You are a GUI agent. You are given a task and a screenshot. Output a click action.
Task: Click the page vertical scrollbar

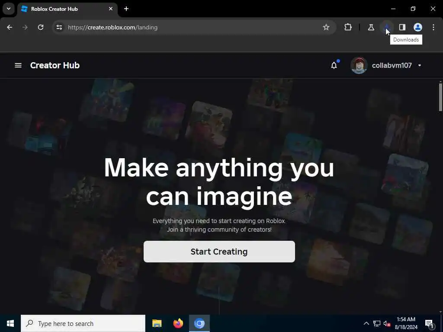[440, 97]
